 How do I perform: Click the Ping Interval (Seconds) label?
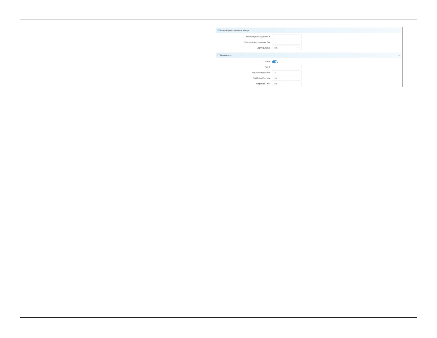point(261,73)
